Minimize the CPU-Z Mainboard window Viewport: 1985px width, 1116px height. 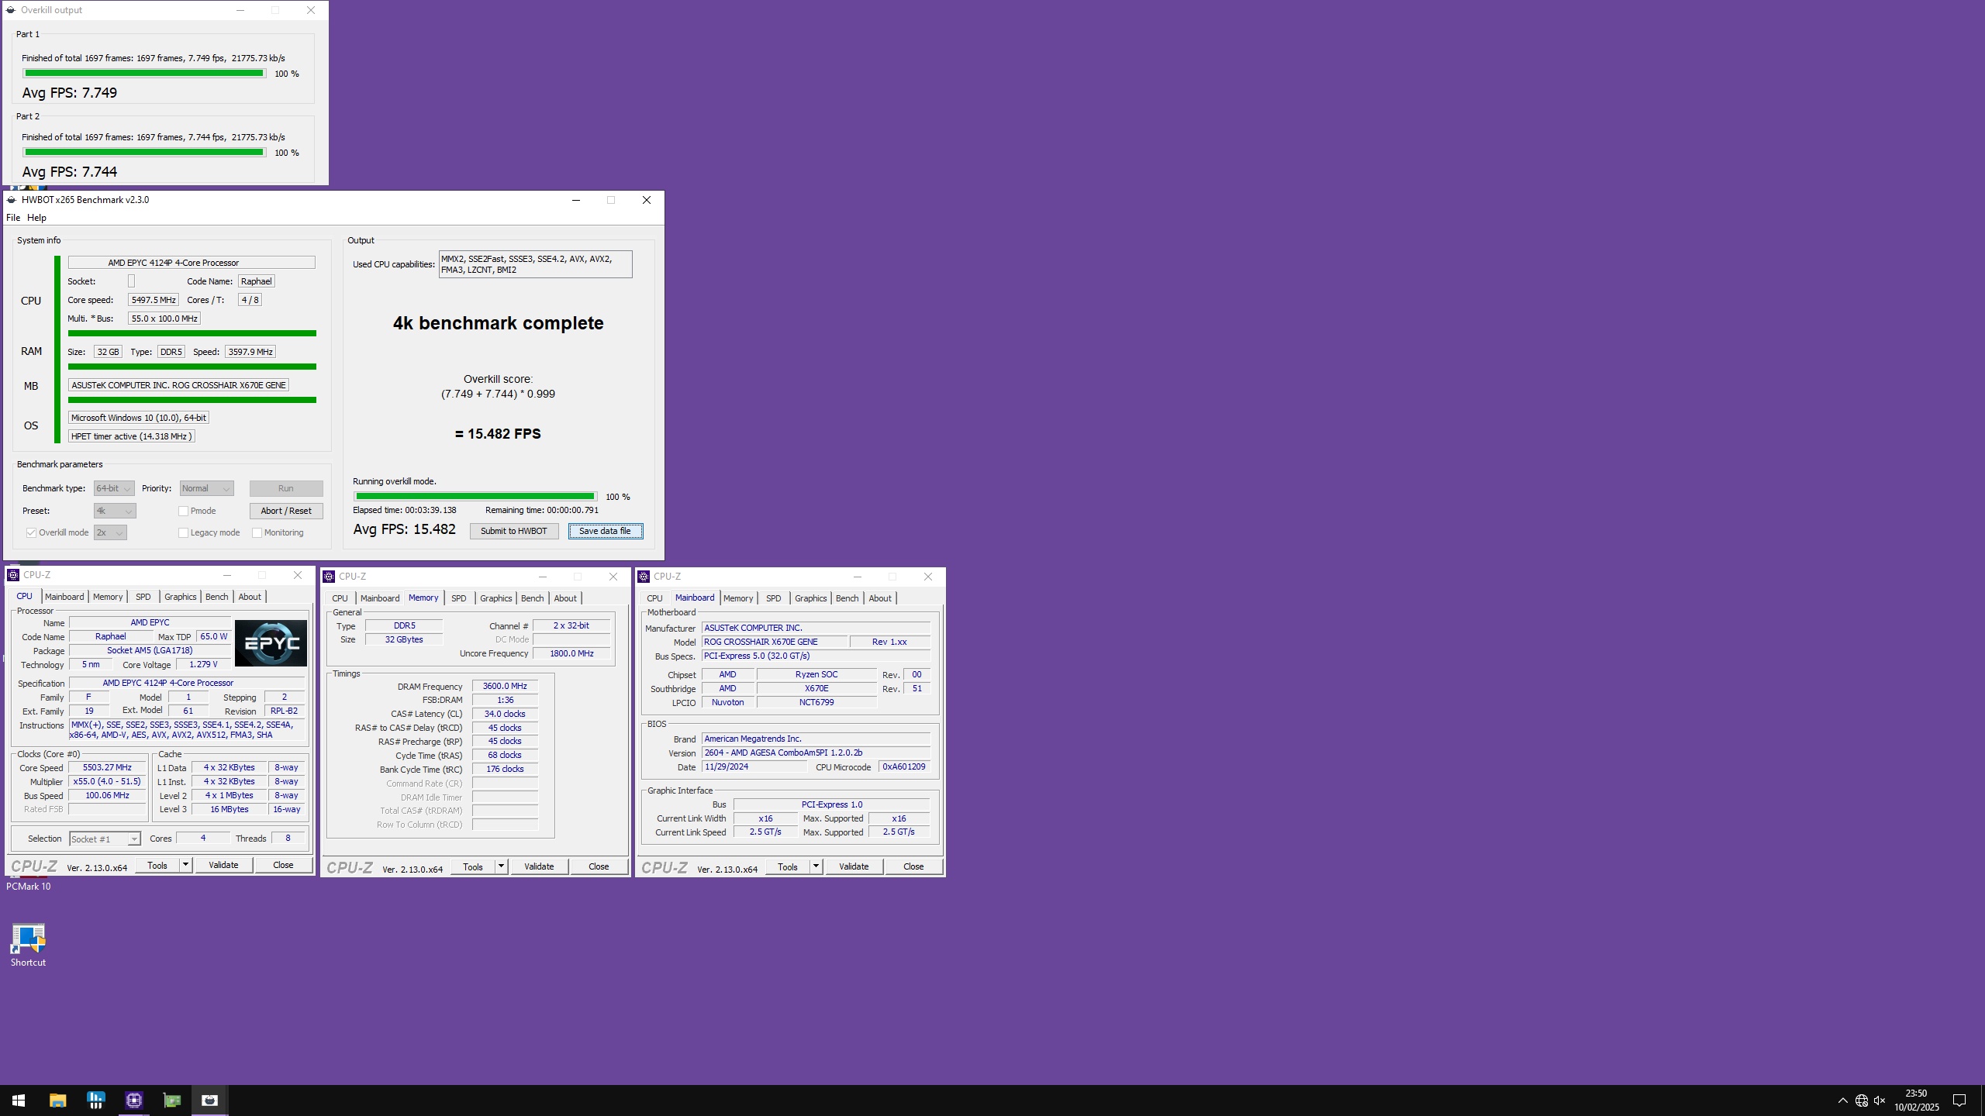(858, 577)
